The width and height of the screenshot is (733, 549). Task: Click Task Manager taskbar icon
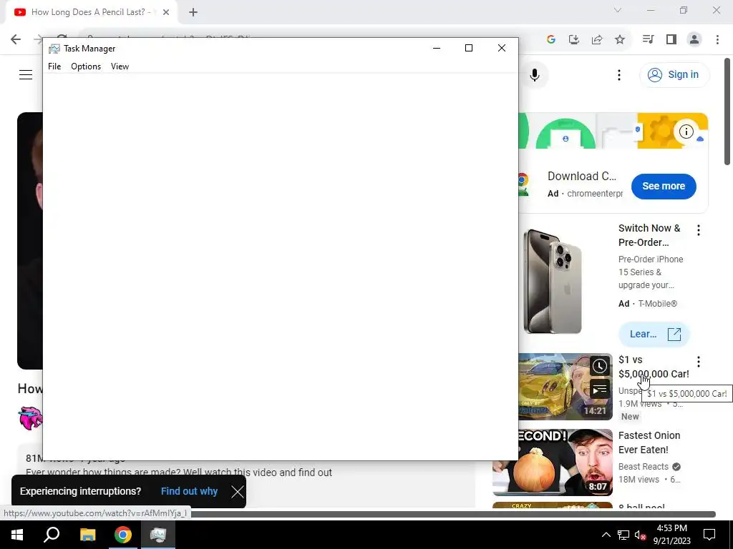(x=158, y=535)
